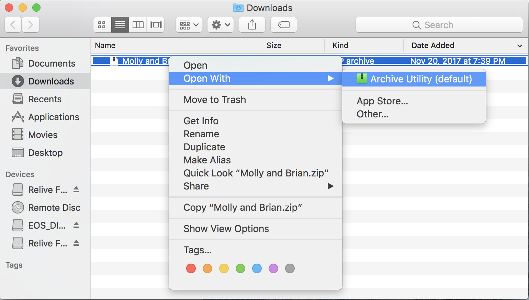Eject the first Relive F... device
The height and width of the screenshot is (300, 529).
pos(76,189)
